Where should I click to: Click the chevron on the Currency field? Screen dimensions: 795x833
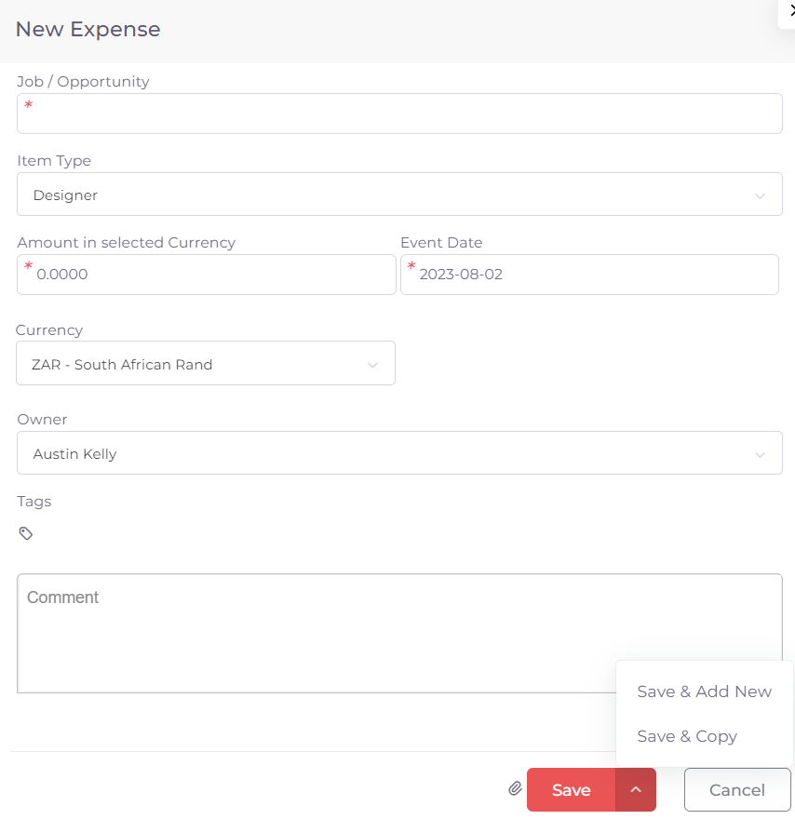tap(372, 363)
